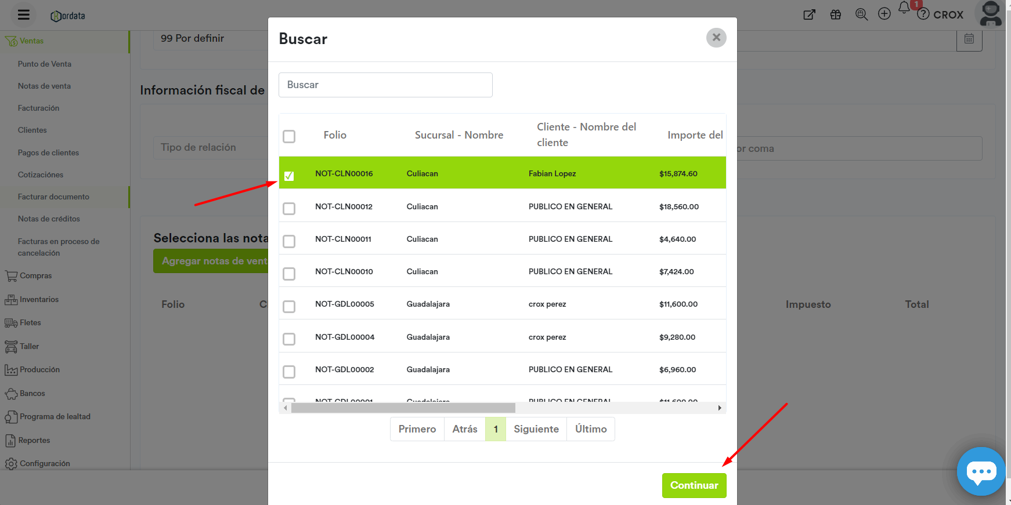Click the table's horizontal scrollbar
Viewport: 1011px width, 505px height.
coord(403,408)
